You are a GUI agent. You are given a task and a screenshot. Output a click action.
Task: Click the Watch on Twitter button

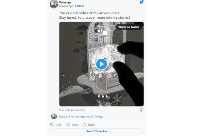(x=129, y=27)
